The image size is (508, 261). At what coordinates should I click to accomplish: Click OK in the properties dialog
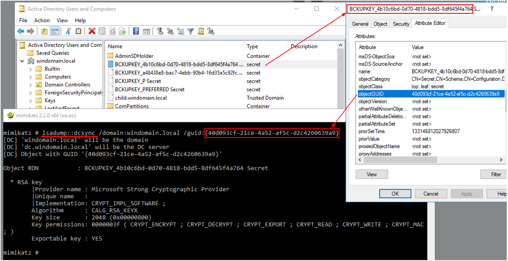point(395,194)
